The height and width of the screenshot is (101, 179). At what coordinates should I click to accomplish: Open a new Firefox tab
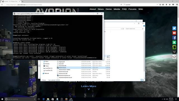click(x=22, y=1)
